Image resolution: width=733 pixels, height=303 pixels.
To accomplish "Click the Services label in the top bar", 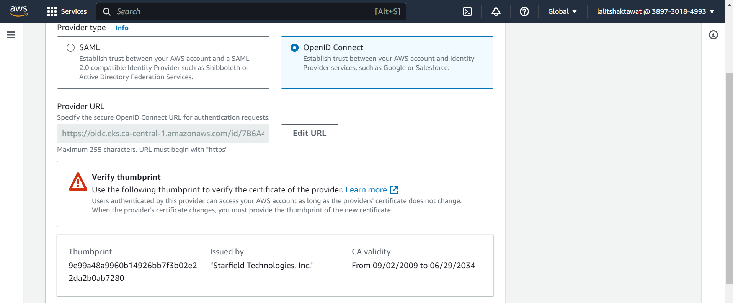I will 74,11.
